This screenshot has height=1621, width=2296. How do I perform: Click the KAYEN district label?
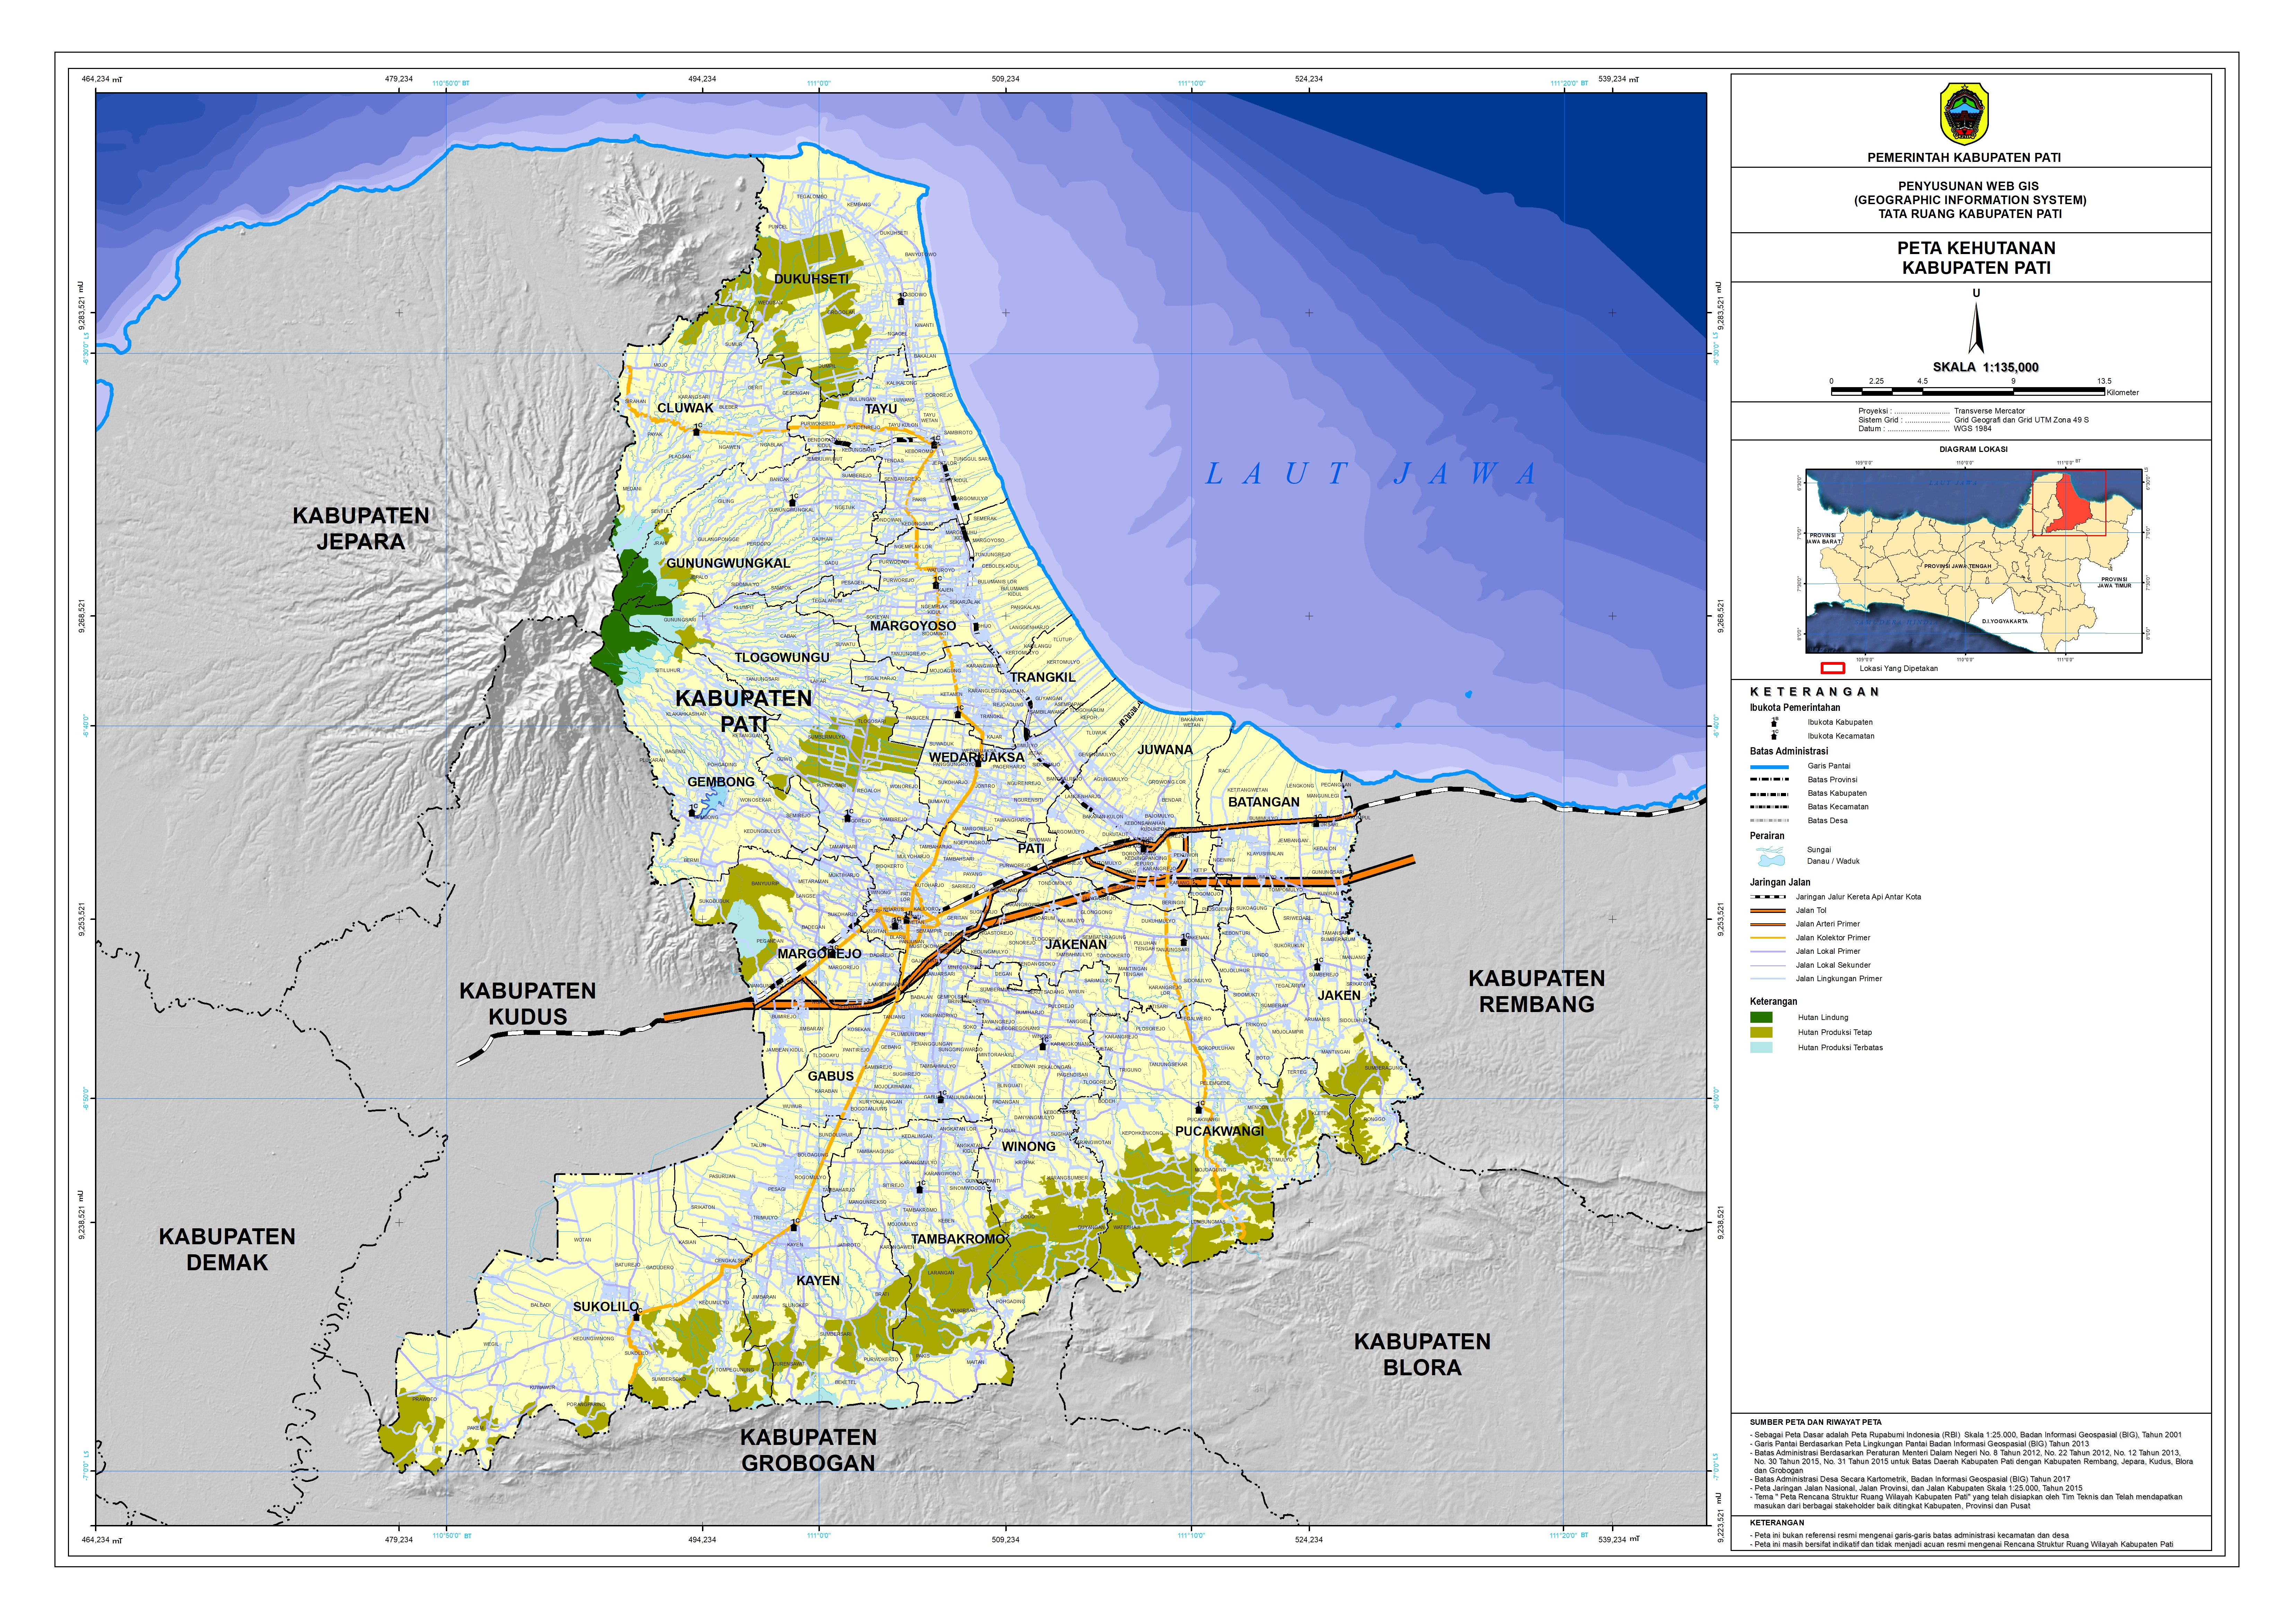818,1281
